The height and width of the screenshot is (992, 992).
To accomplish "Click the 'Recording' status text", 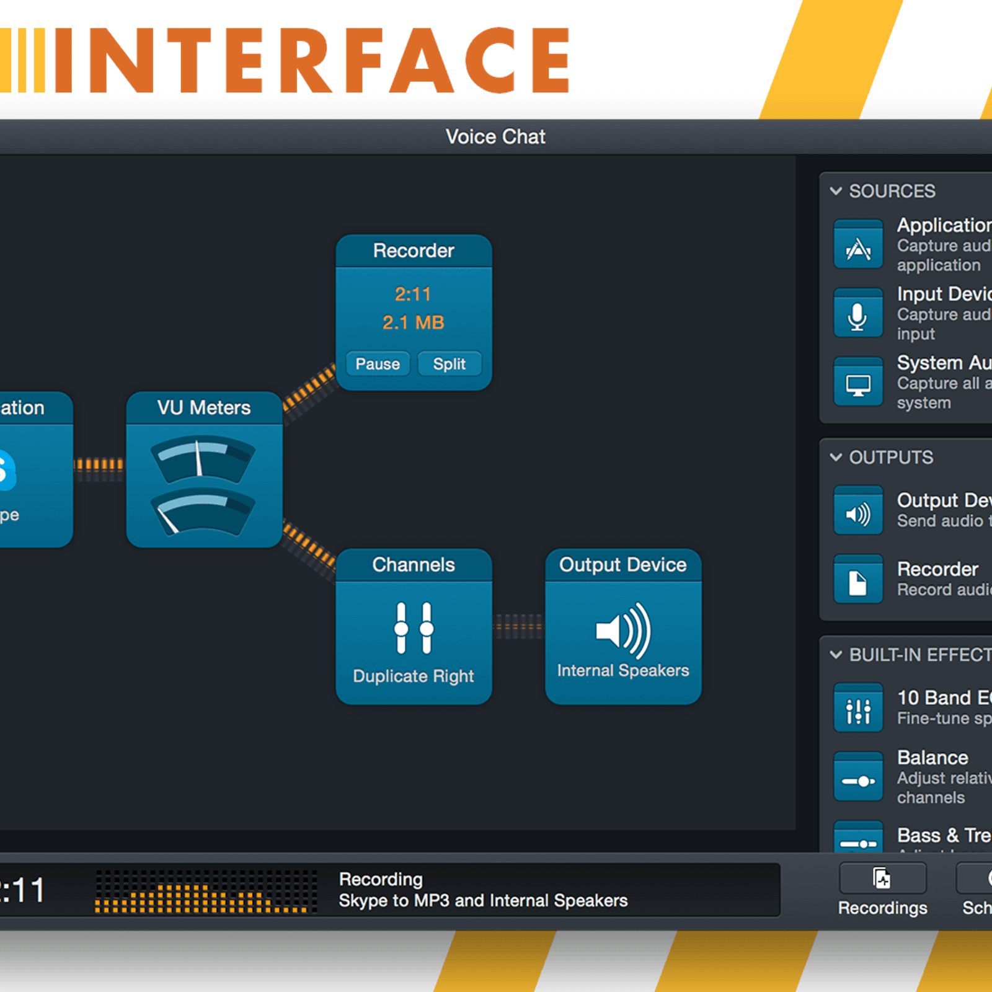I will point(381,879).
